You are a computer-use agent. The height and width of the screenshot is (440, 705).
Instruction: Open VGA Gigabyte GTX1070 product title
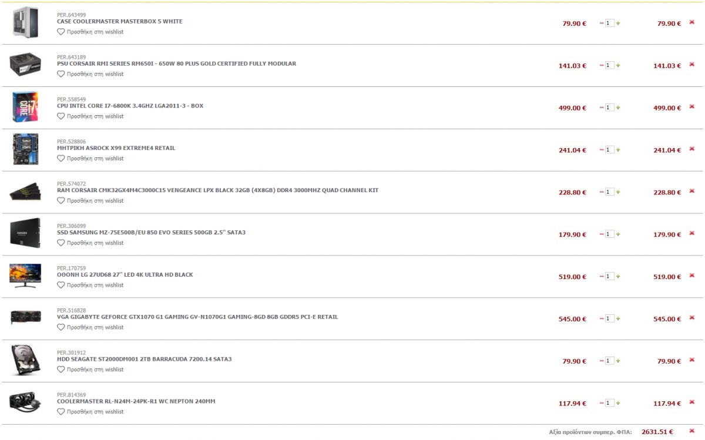click(197, 317)
